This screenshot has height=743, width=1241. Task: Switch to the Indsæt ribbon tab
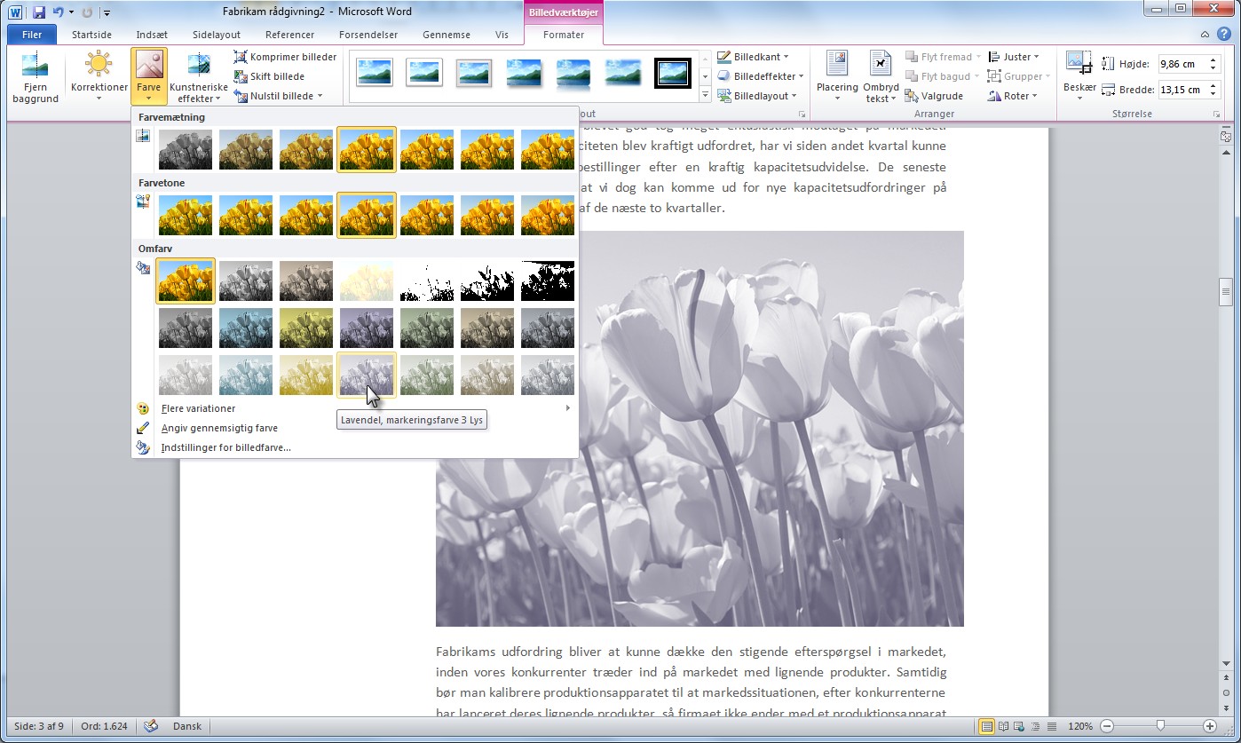(x=152, y=35)
